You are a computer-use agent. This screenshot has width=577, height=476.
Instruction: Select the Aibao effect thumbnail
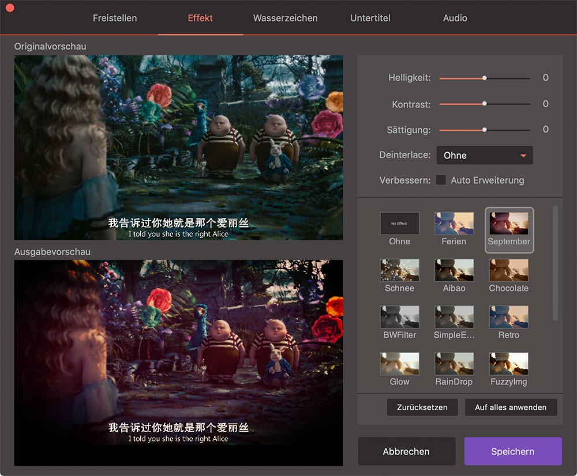pos(454,270)
